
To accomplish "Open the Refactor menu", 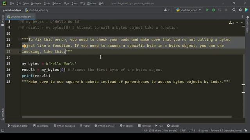I will pyautogui.click(x=57, y=3).
